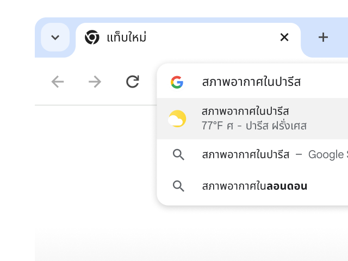Go forward with the forward arrow
Screen dimensions: 348x261
pyautogui.click(x=95, y=82)
